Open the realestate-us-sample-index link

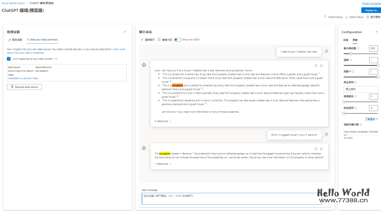click(x=23, y=78)
